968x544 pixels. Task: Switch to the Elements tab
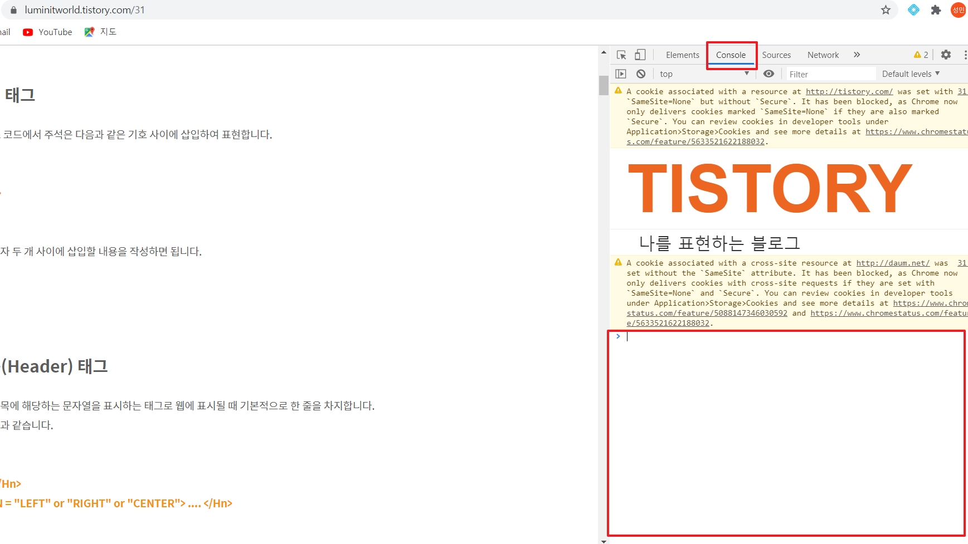[682, 55]
